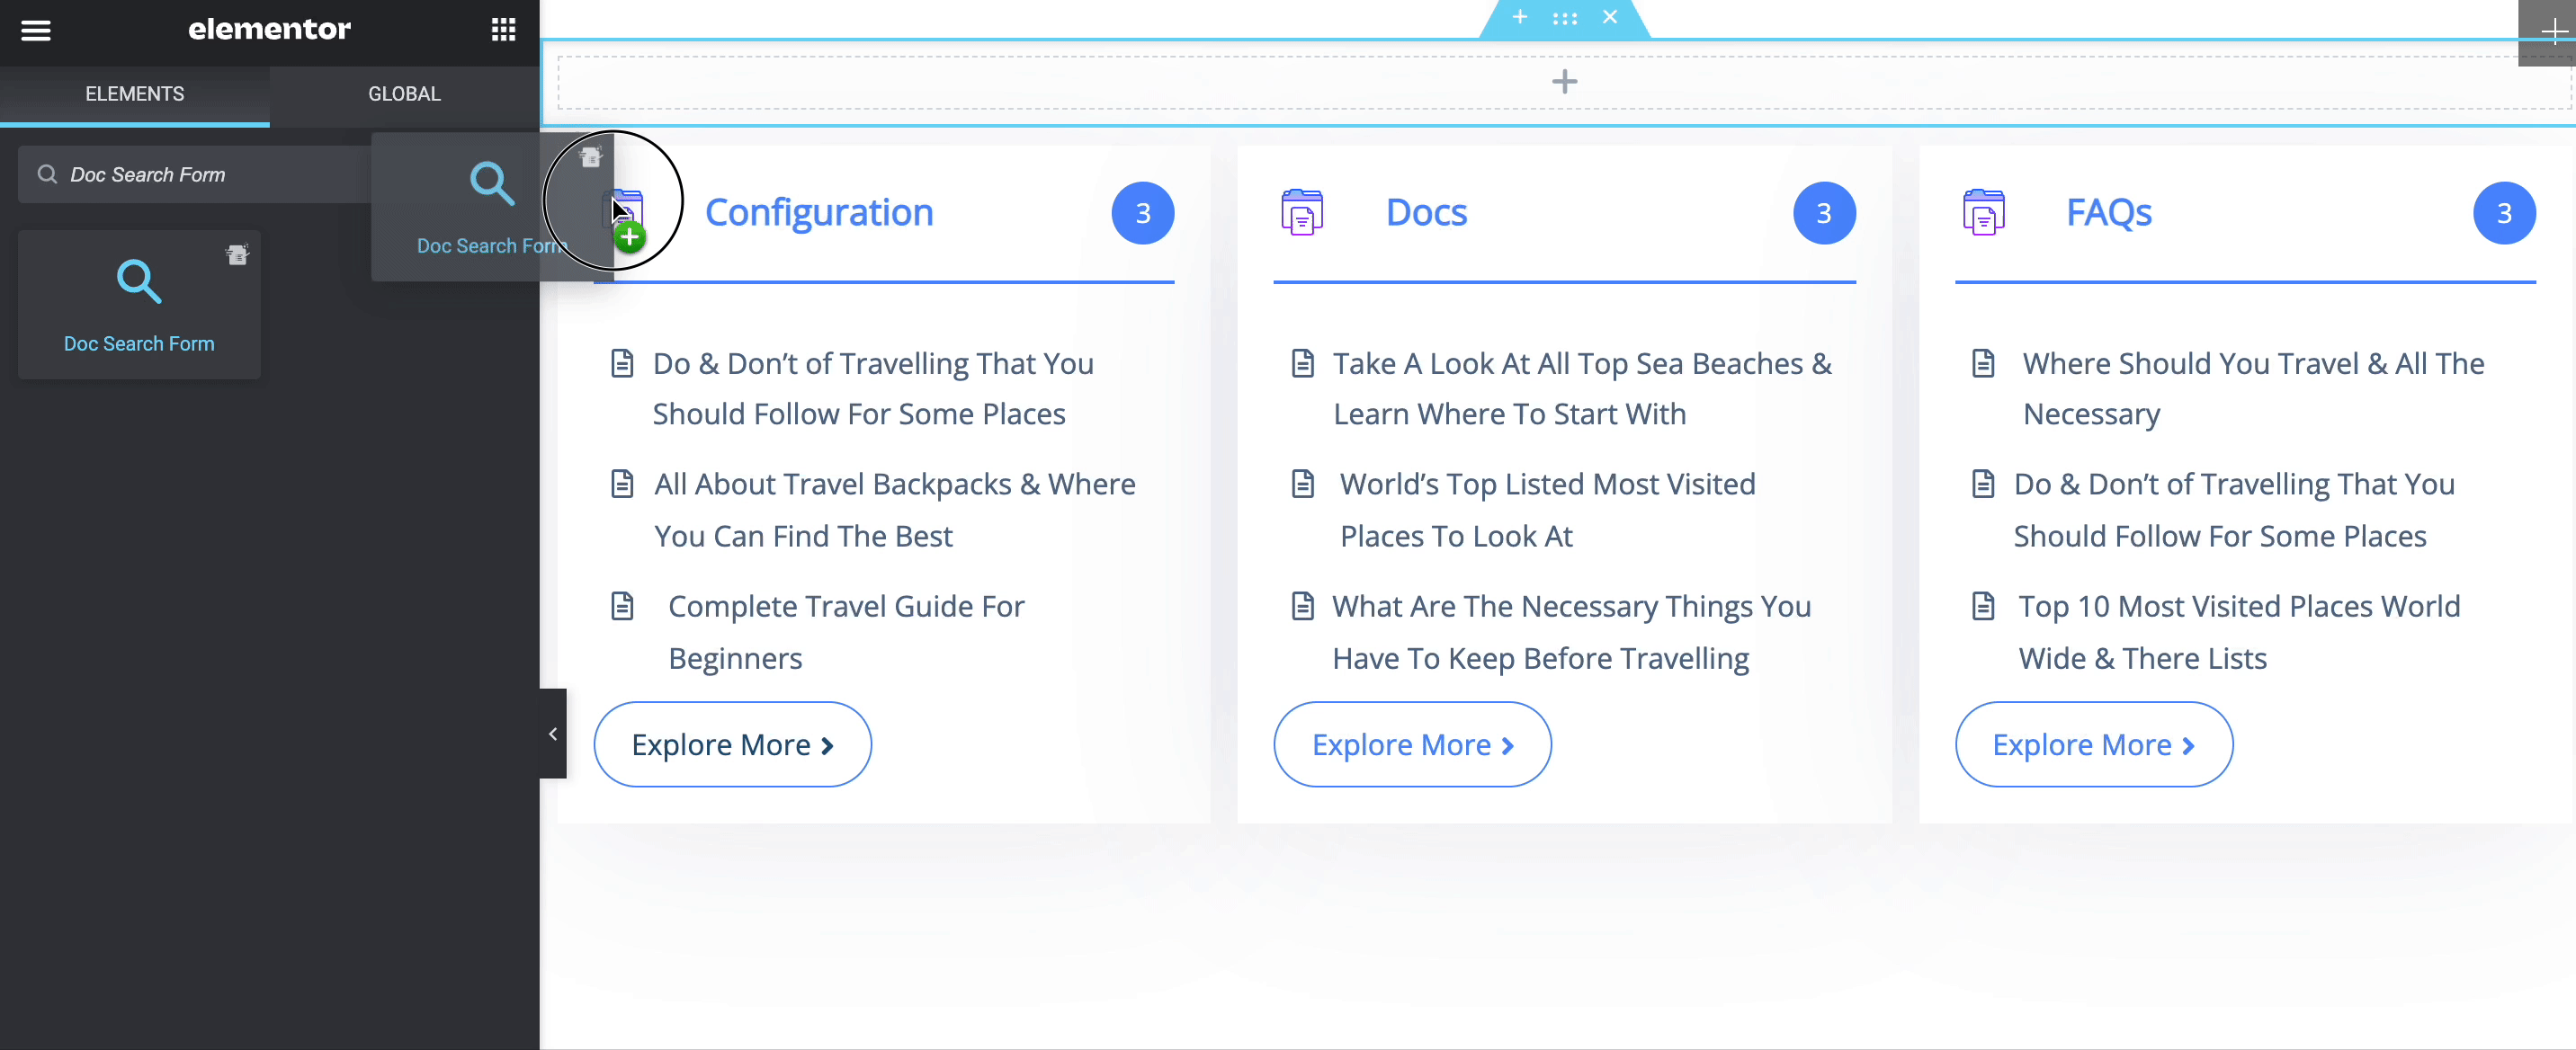The width and height of the screenshot is (2576, 1050).
Task: Open the Elementor hamburger menu
Action: pyautogui.click(x=36, y=30)
